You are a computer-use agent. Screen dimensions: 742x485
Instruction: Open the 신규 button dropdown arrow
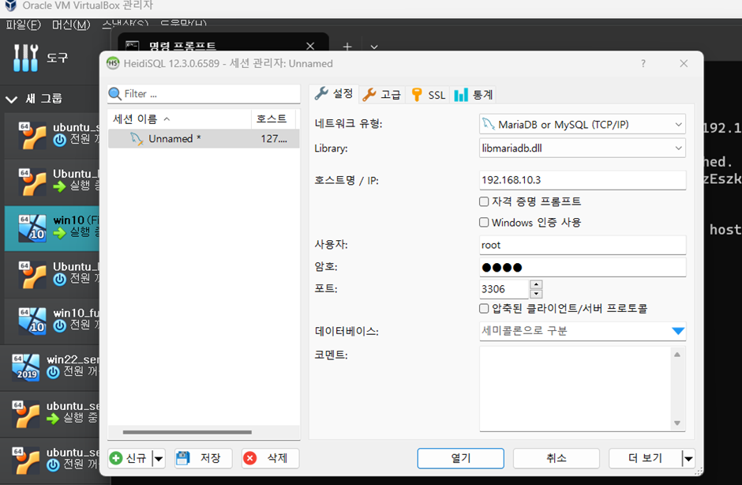click(x=159, y=458)
